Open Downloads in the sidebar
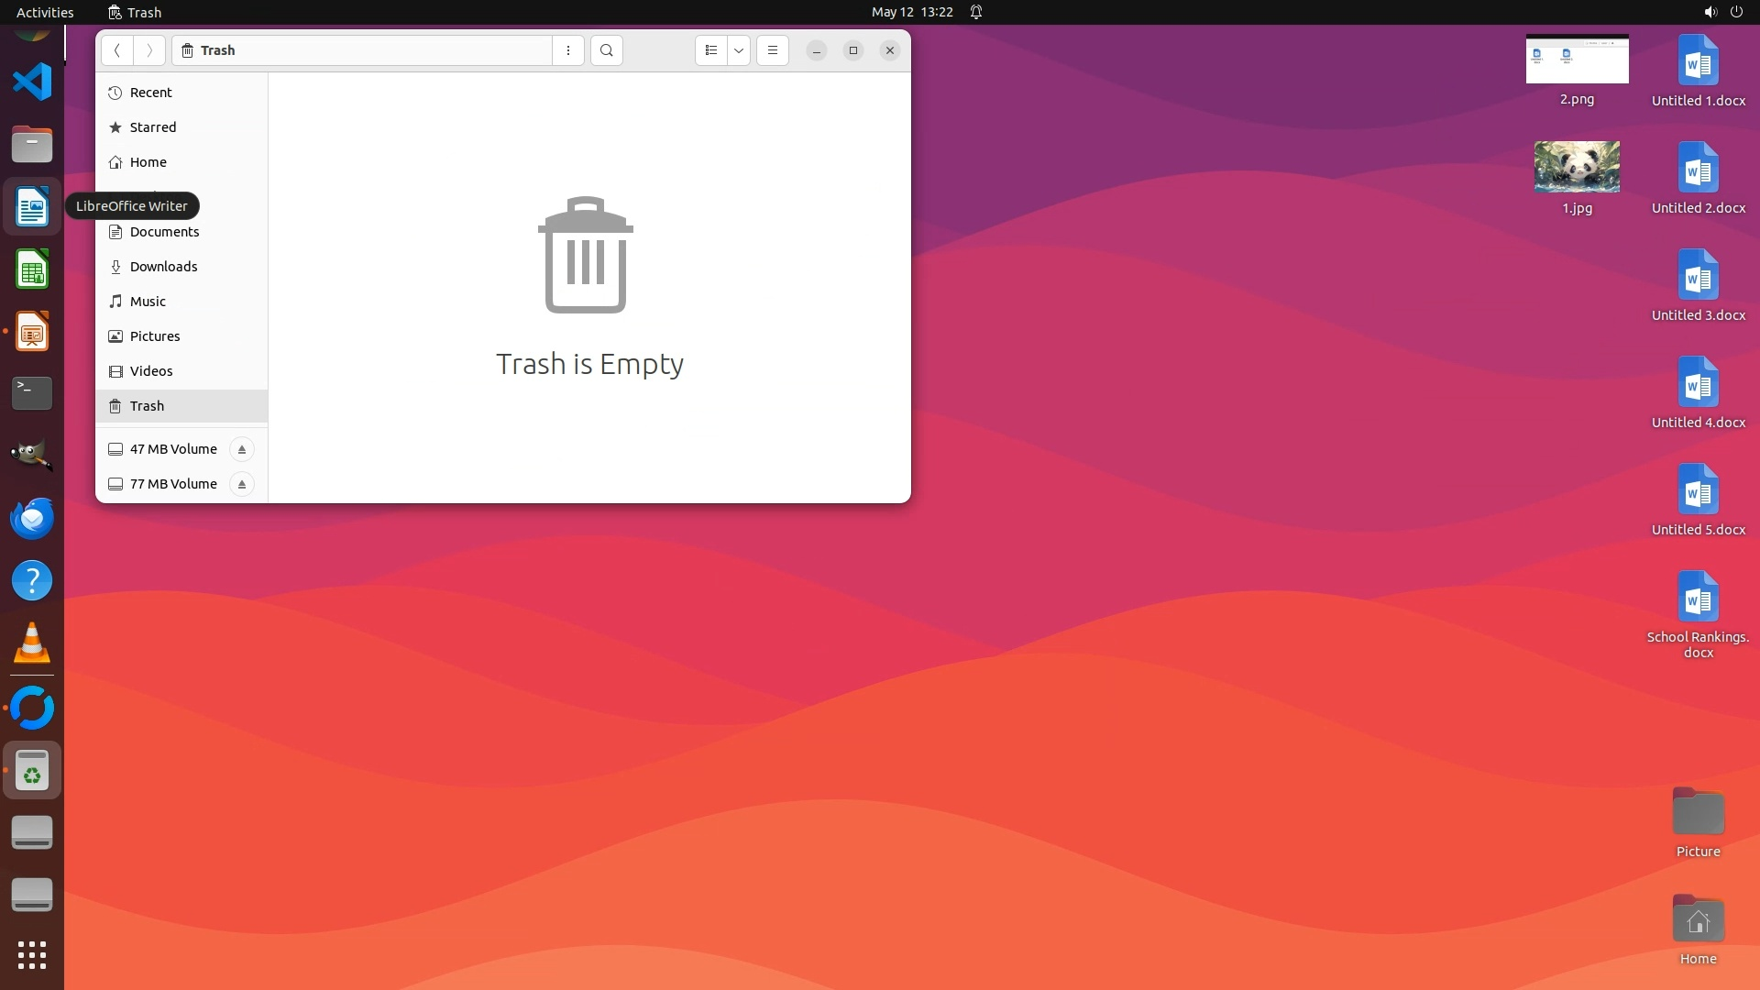The height and width of the screenshot is (990, 1760). pos(163,267)
